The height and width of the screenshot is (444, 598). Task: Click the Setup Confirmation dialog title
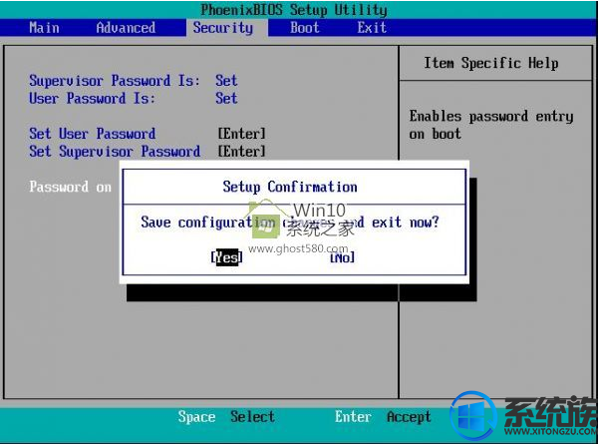(290, 187)
